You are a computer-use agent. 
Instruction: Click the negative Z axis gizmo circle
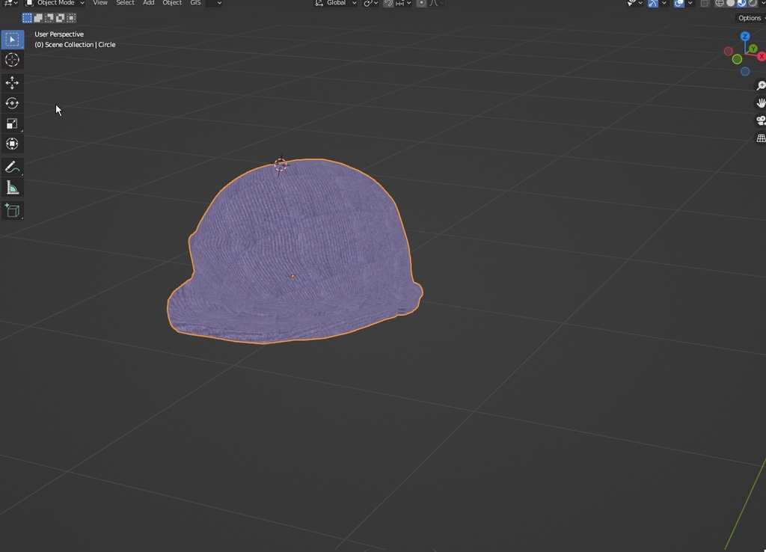coord(745,72)
